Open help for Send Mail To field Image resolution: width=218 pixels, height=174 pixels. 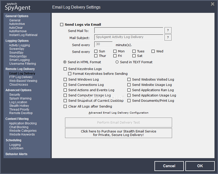(168, 30)
